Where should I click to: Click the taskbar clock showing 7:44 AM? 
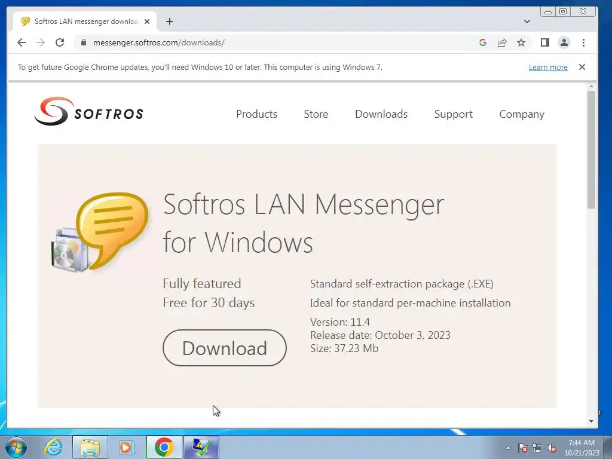pyautogui.click(x=582, y=448)
